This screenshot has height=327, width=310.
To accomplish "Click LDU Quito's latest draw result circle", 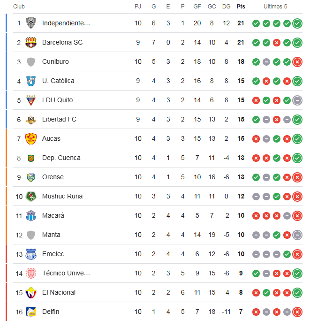I will pyautogui.click(x=297, y=100).
